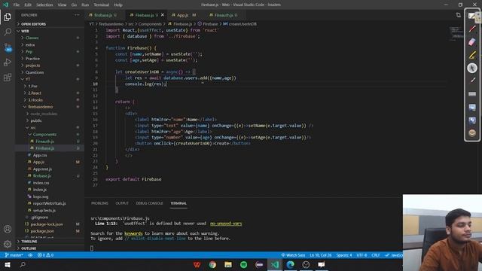Screen dimensions: 482x271
Task: Select the cursor pointer annotation tool
Action: 472,68
